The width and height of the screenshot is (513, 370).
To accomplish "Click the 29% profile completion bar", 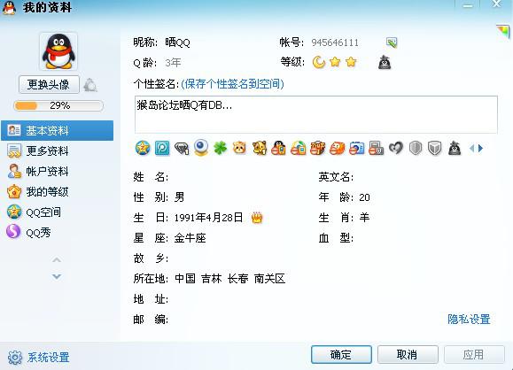I will 58,105.
